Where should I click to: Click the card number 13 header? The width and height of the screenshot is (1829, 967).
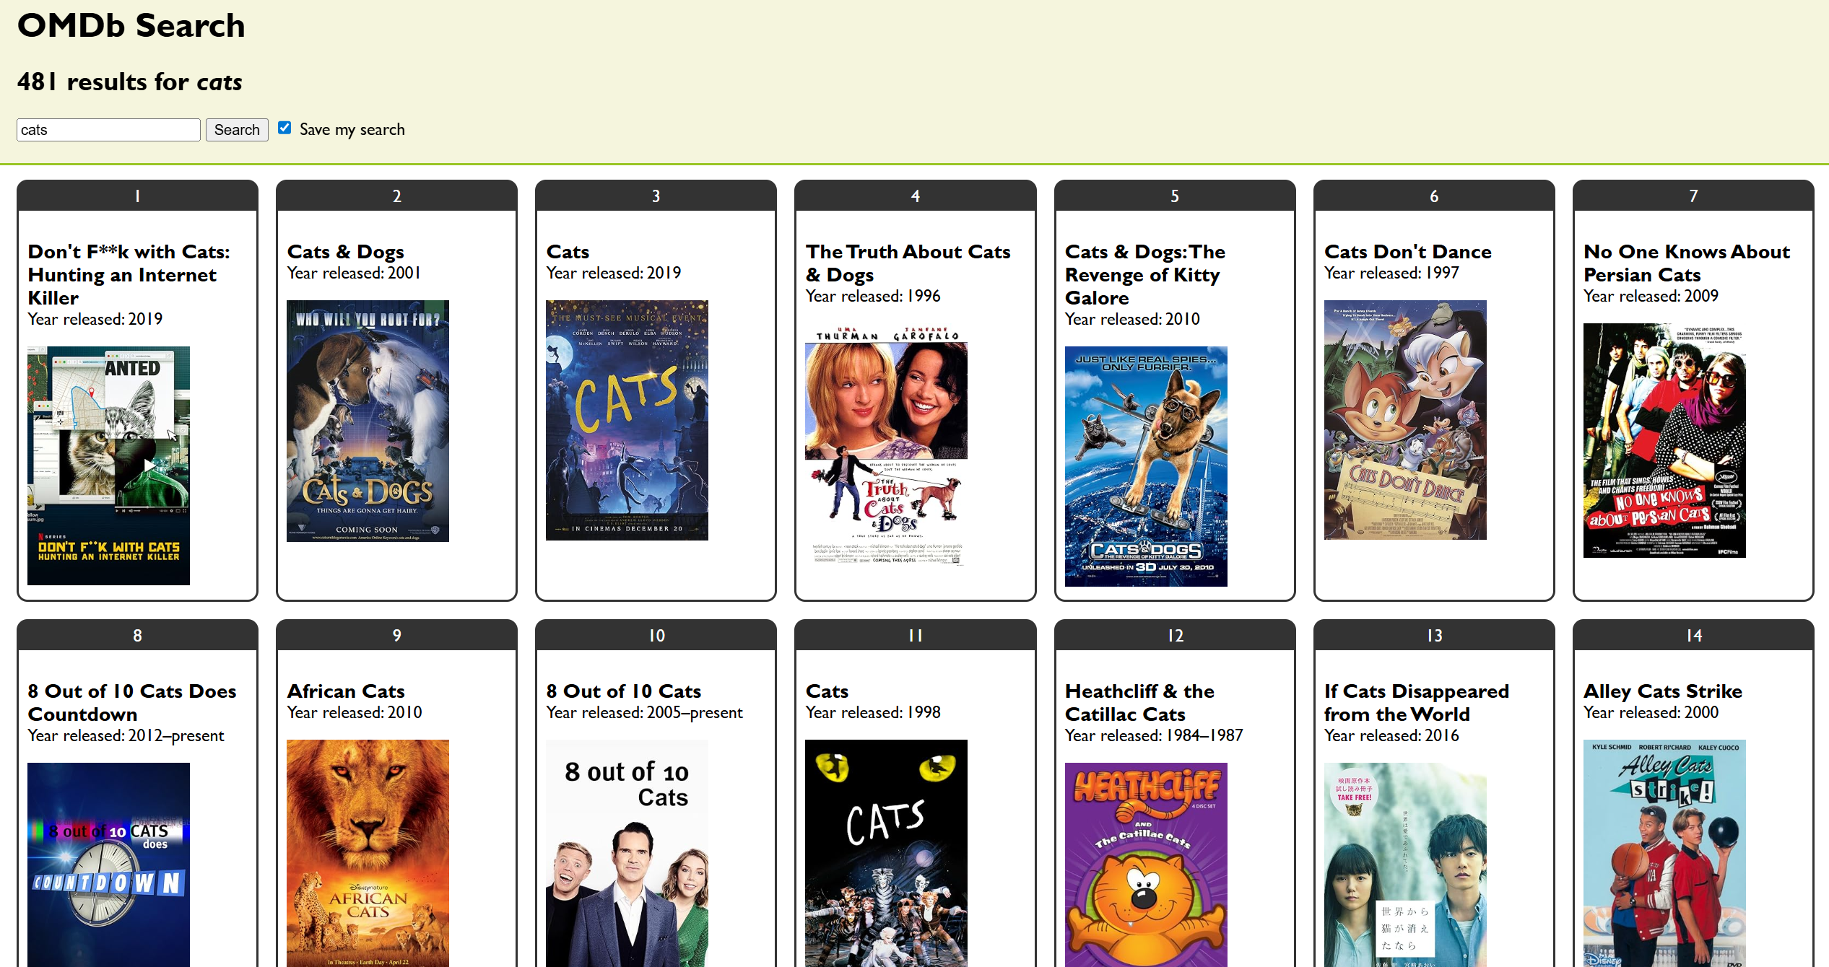pos(1434,635)
